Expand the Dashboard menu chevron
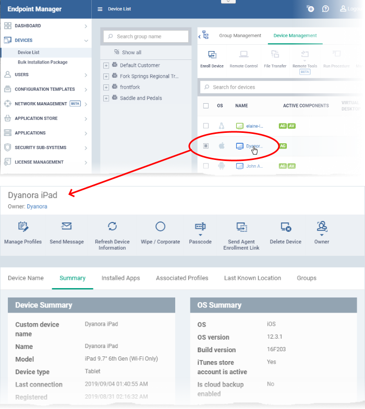The width and height of the screenshot is (365, 409). pos(86,26)
